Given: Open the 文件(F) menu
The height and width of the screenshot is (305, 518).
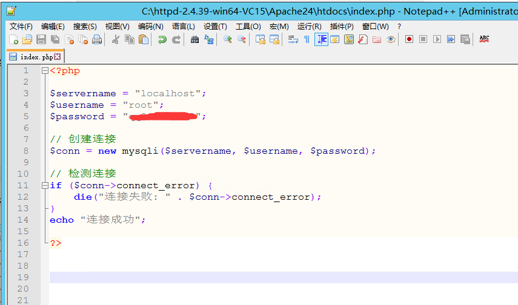Looking at the screenshot, I should tap(21, 26).
